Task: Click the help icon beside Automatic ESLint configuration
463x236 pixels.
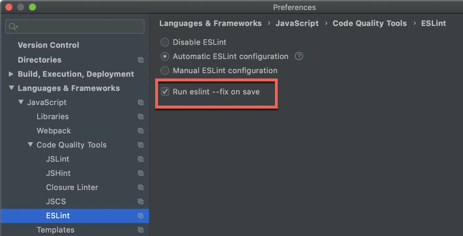Action: pyautogui.click(x=299, y=56)
